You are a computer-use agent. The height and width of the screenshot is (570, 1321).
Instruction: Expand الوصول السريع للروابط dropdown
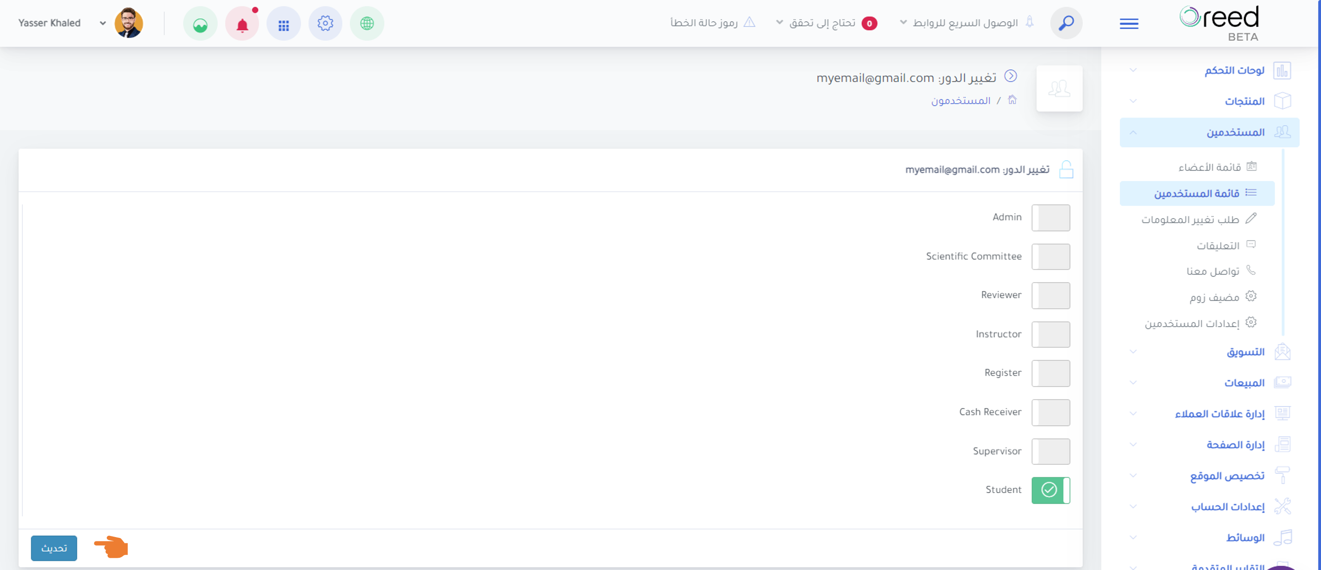click(959, 23)
